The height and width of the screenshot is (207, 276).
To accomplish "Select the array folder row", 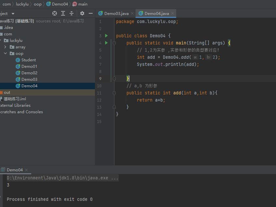I will 47,47.
